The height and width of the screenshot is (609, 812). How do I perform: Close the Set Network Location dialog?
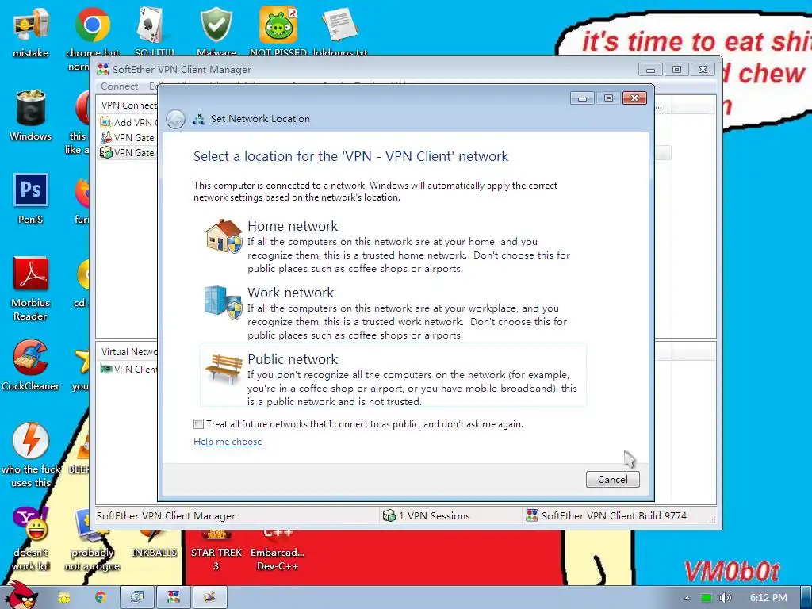tap(634, 98)
